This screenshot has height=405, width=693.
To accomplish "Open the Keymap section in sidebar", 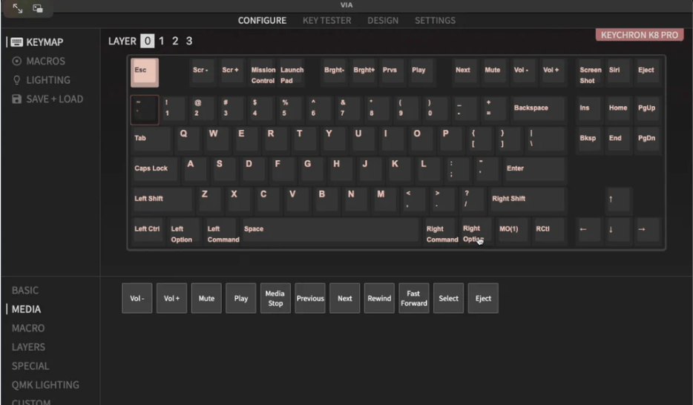I will point(38,42).
